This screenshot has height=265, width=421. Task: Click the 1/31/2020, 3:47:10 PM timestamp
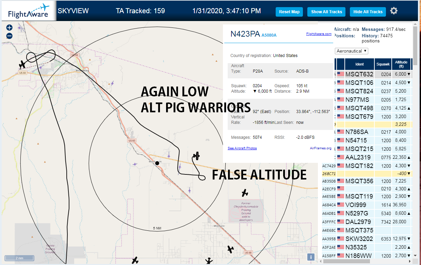[226, 11]
